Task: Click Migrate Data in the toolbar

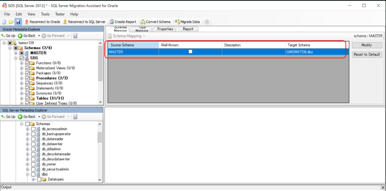Action: click(188, 22)
